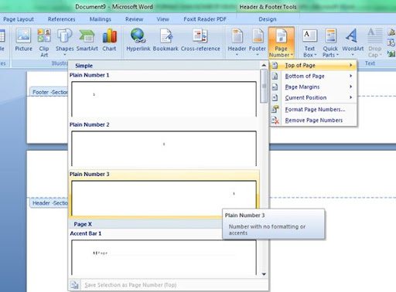Insert a Hyperlink

pos(138,40)
